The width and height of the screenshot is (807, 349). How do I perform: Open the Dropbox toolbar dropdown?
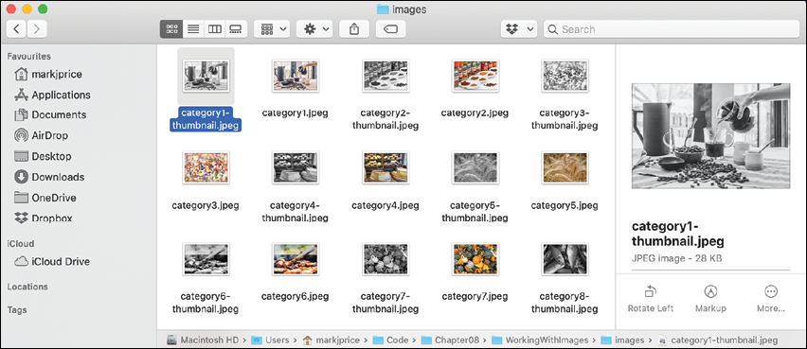coord(519,29)
